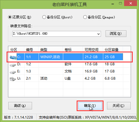Image resolution: width=139 pixels, height=122 pixels.
Task: Open the image file path dropdown arrow
Action: 98,34
